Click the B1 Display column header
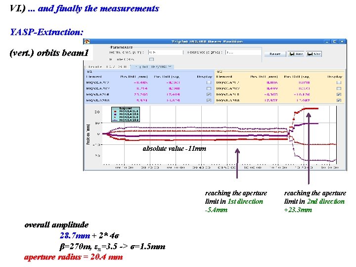 [204, 77]
